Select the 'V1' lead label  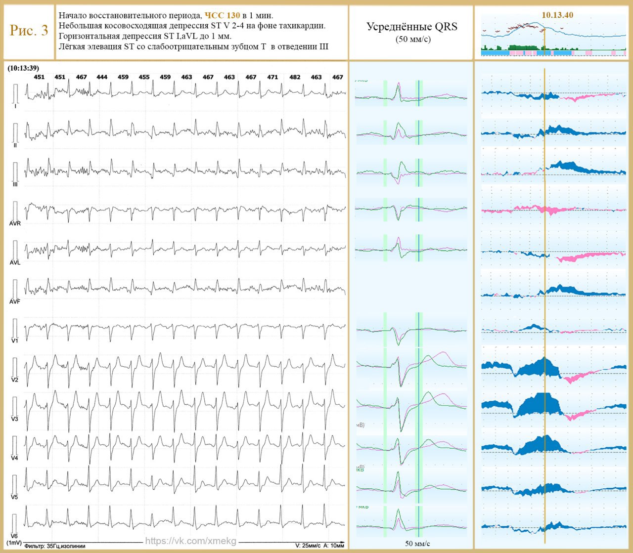[x=15, y=340]
